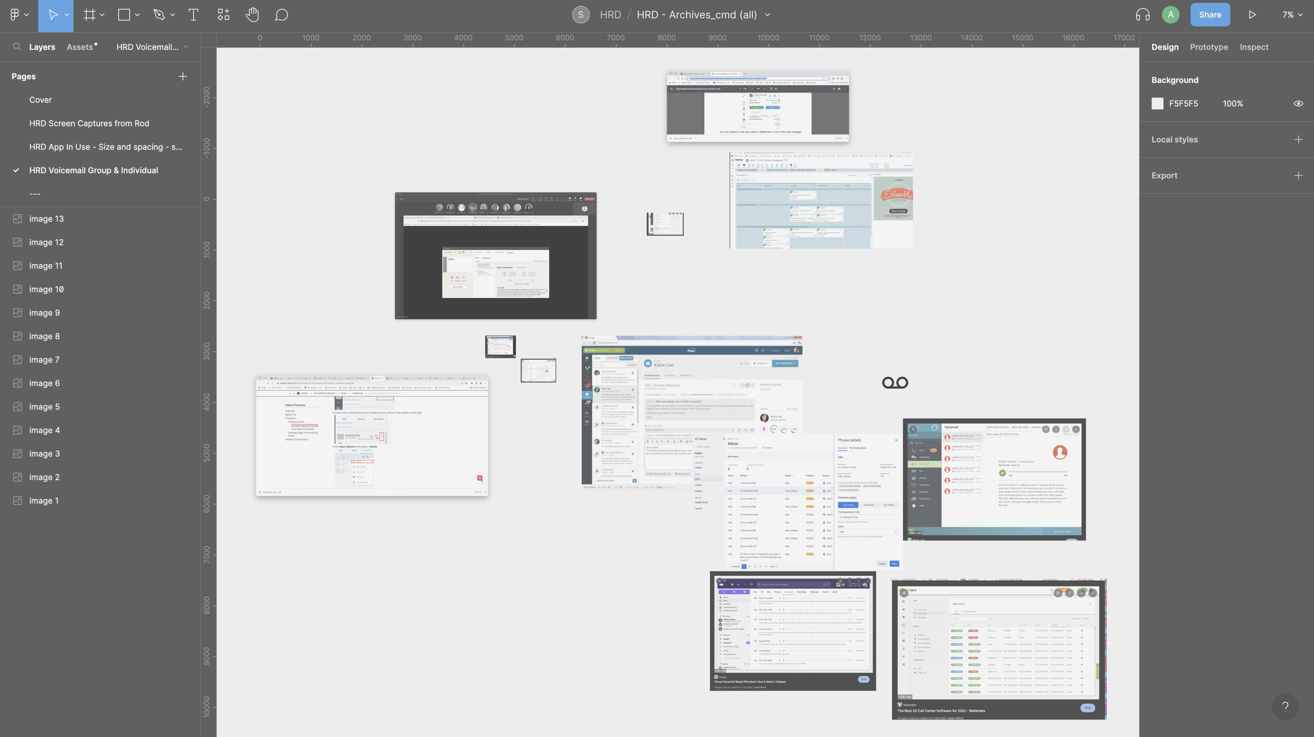1314x737 pixels.
Task: Select the Pen tool
Action: pyautogui.click(x=159, y=15)
